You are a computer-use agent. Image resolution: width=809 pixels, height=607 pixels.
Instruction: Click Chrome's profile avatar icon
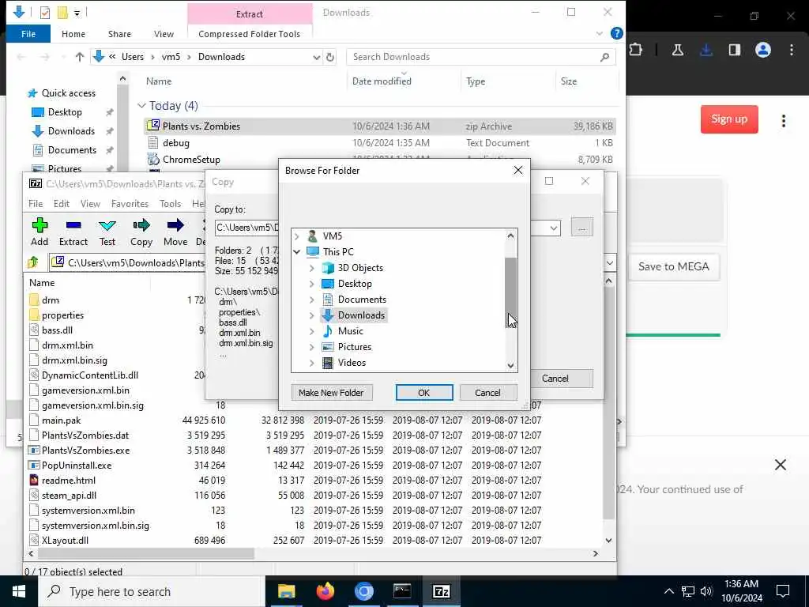tap(763, 50)
